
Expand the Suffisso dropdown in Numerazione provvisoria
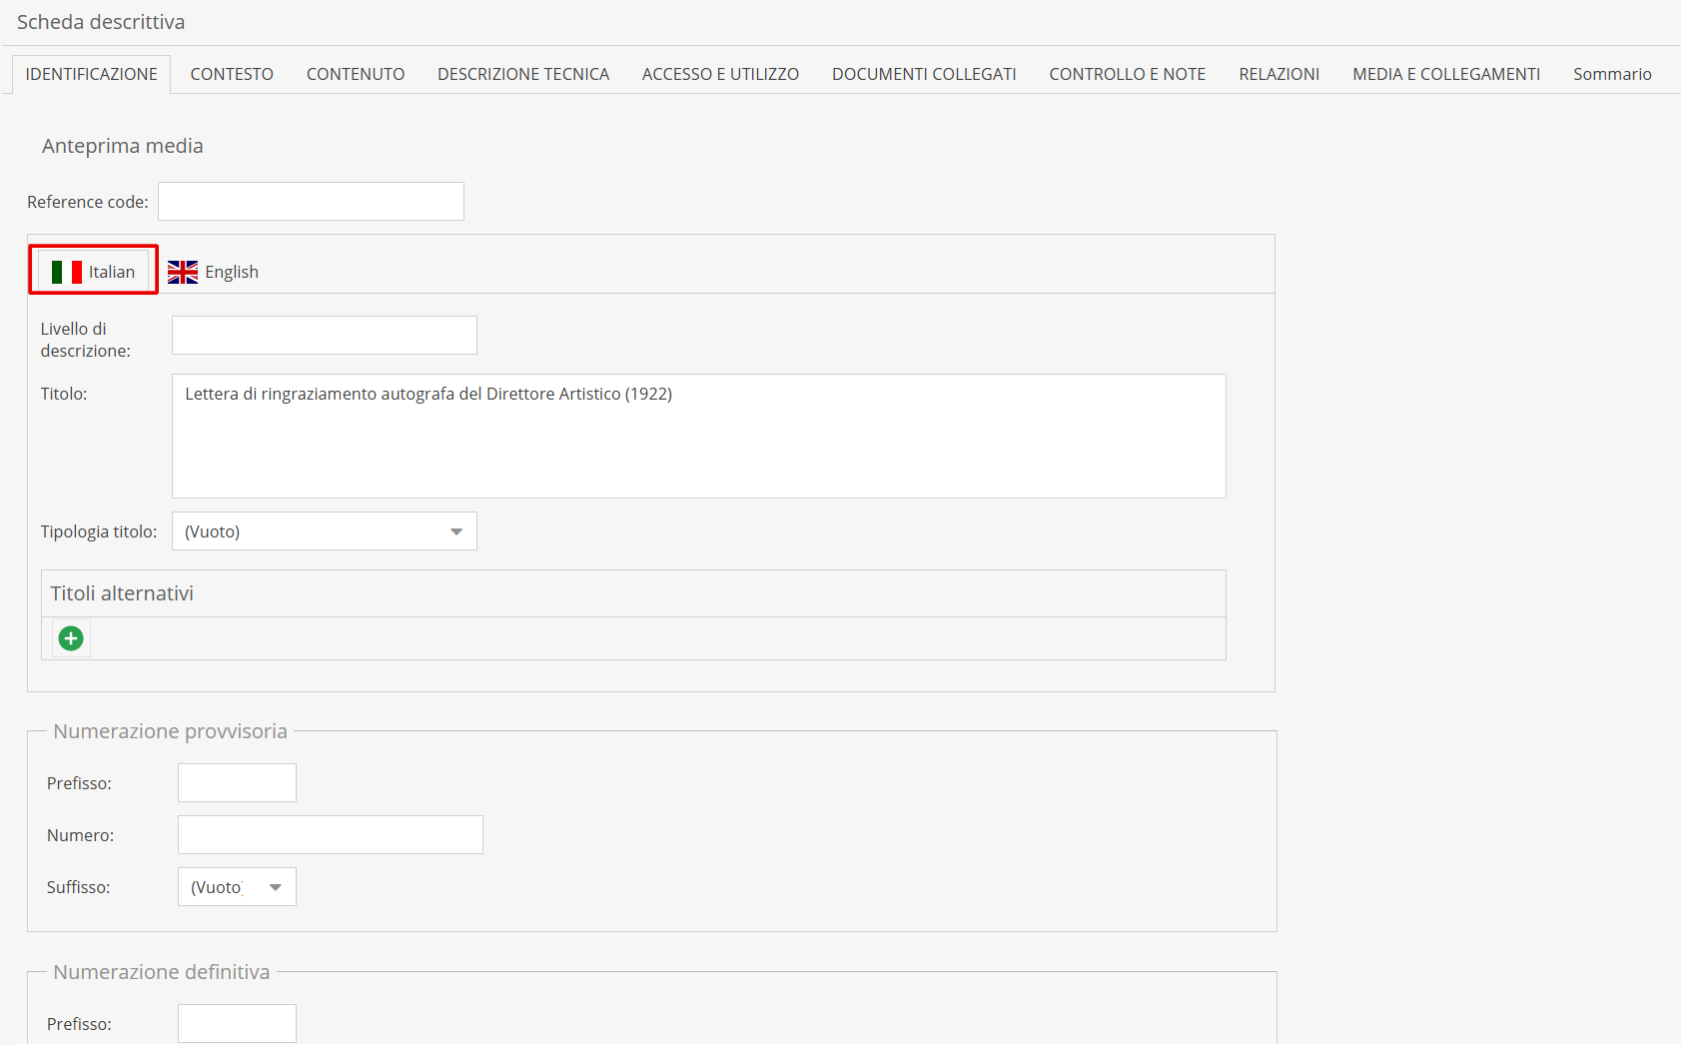pyautogui.click(x=237, y=887)
